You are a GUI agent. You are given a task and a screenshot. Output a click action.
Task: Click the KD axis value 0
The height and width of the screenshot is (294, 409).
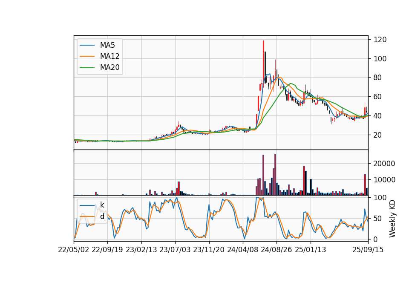tap(376, 239)
